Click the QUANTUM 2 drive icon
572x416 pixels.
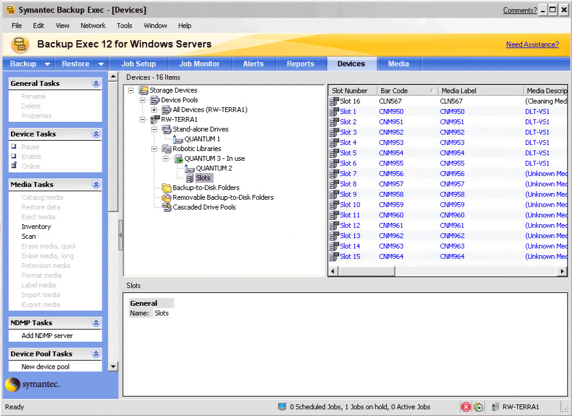coord(190,168)
